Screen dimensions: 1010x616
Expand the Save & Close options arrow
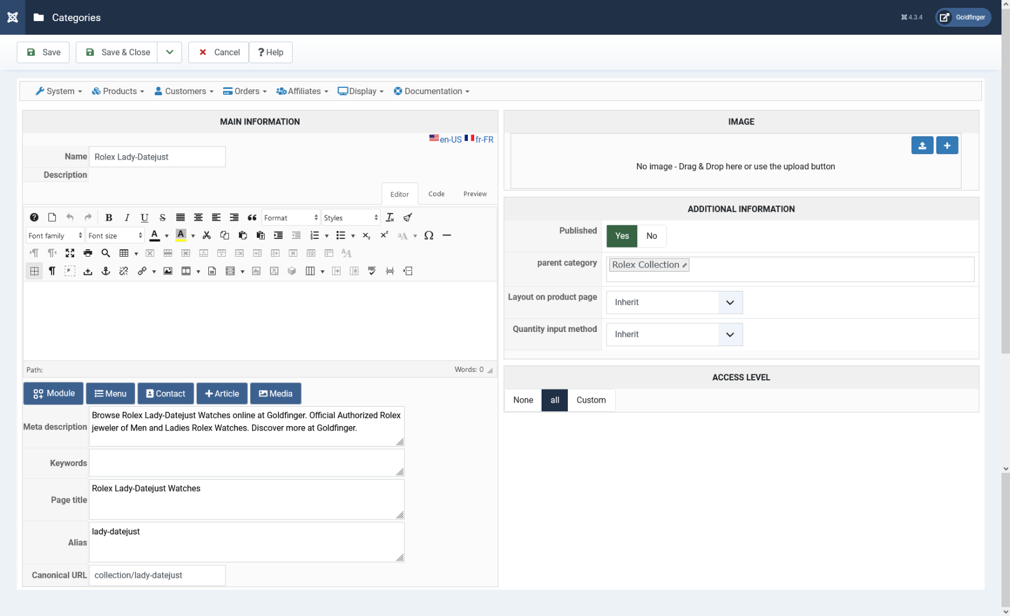[x=169, y=52]
